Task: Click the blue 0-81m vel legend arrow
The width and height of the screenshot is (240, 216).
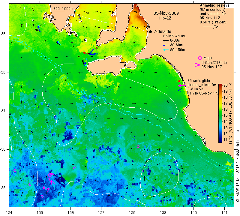Action: [182, 90]
